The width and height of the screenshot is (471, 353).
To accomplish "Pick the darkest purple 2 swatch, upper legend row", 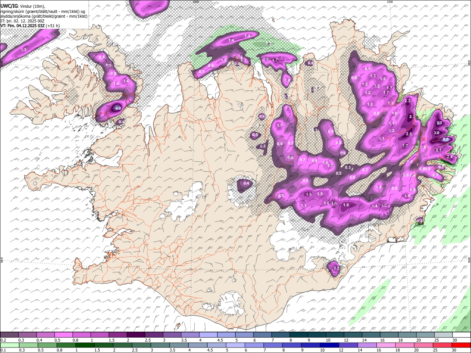I will click(x=135, y=335).
